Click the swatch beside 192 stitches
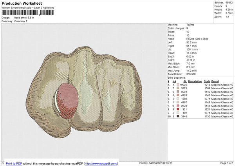The image size is (235, 166). click(178, 113)
